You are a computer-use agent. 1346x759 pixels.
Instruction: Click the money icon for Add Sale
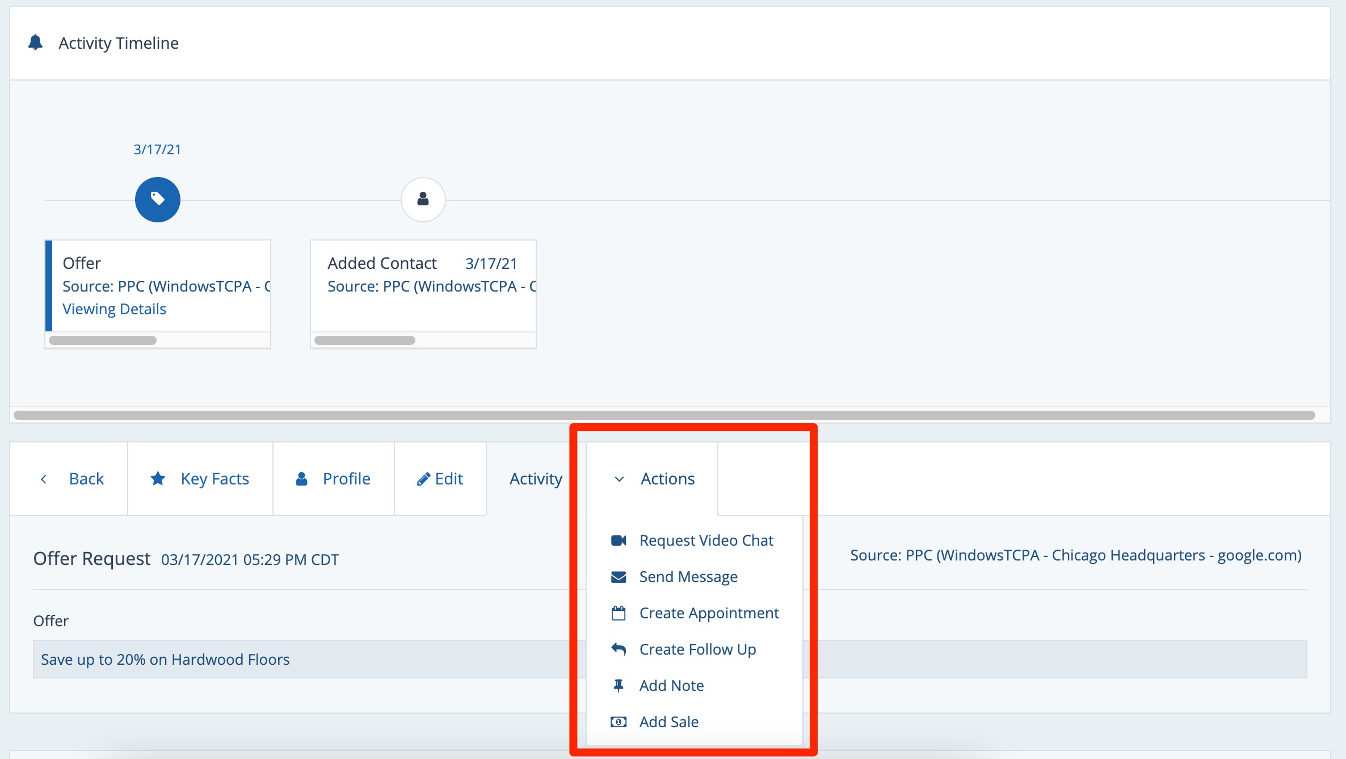coord(618,722)
